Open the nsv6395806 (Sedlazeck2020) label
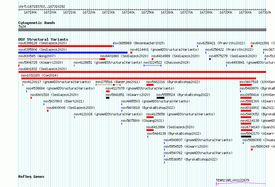275x187 pixels. click(x=43, y=50)
